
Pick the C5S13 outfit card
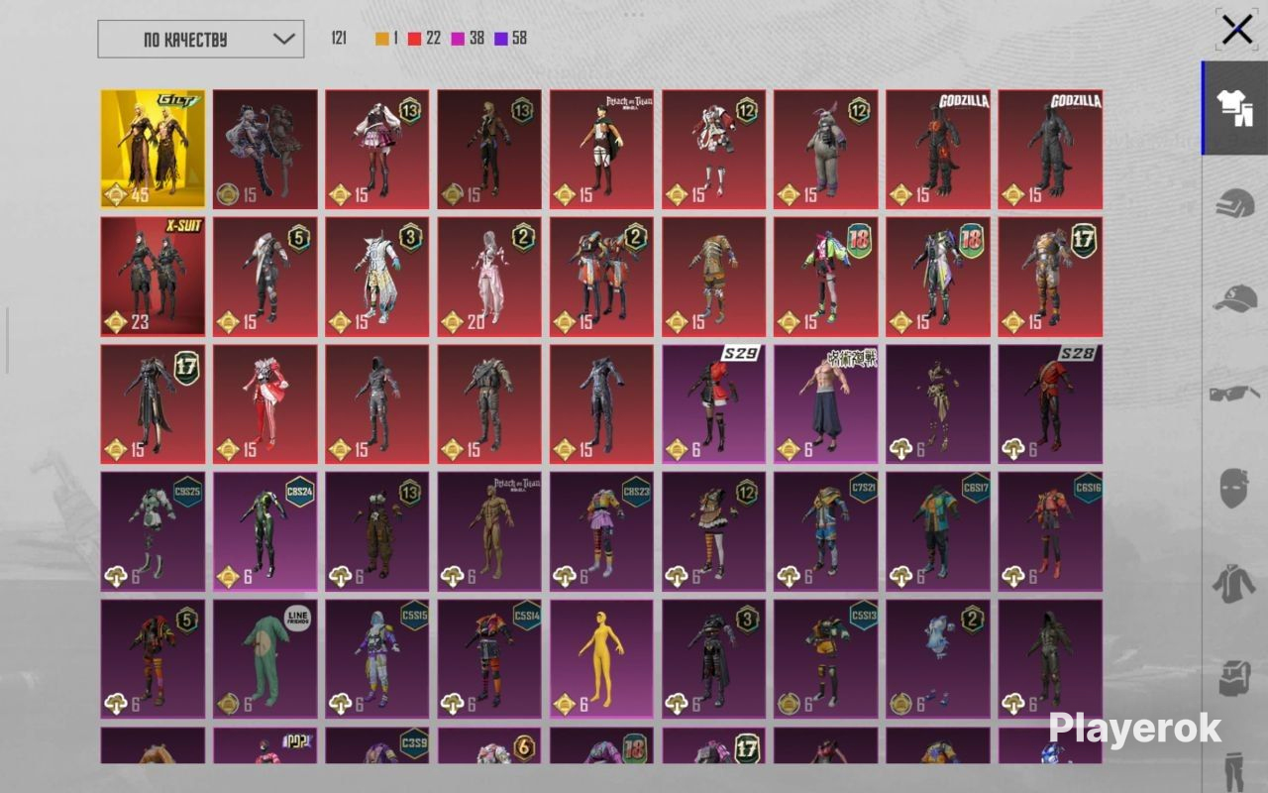pyautogui.click(x=826, y=658)
